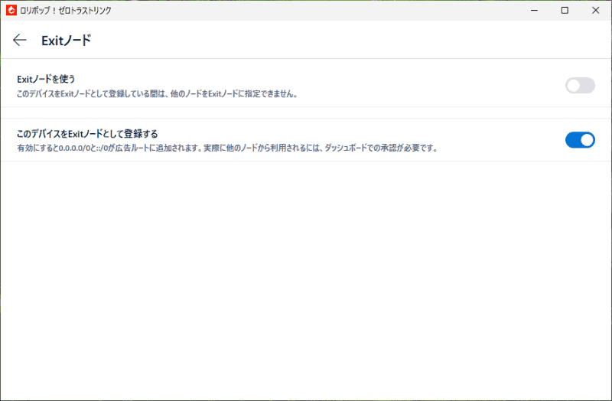Image resolution: width=612 pixels, height=401 pixels.
Task: Click the Exitノードを使う label
Action: (x=46, y=79)
